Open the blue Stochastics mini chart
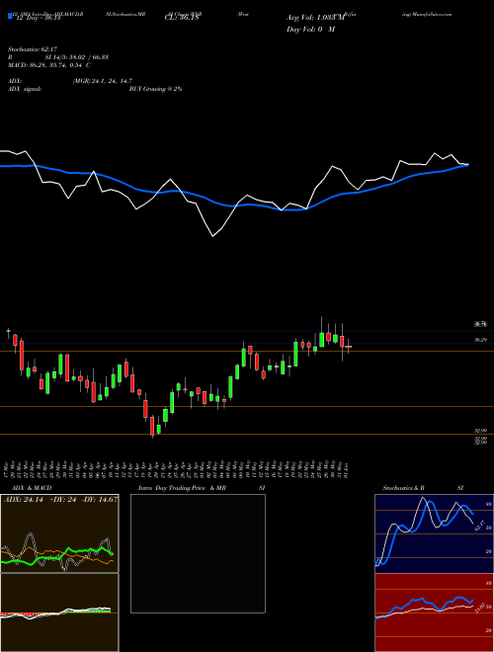 point(434,533)
